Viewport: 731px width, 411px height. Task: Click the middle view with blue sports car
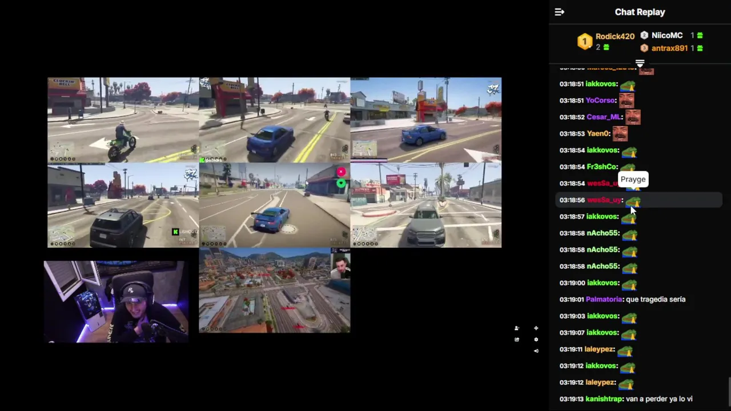[x=274, y=205]
